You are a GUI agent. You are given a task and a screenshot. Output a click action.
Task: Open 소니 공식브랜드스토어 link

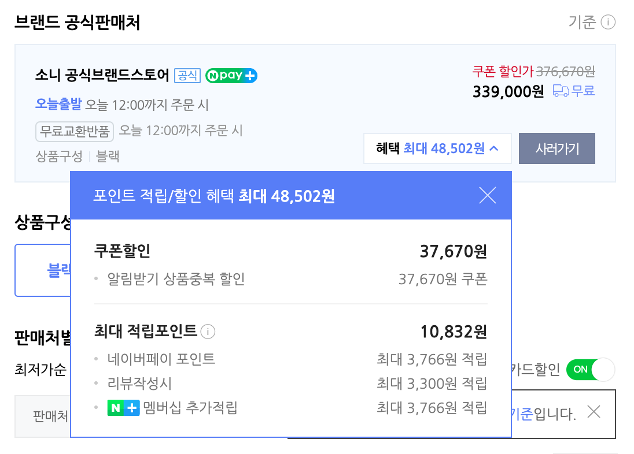[x=102, y=75]
